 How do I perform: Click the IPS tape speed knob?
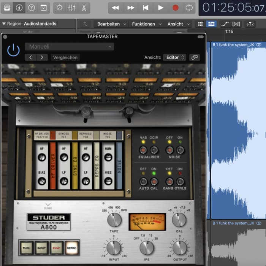[x=147, y=248]
